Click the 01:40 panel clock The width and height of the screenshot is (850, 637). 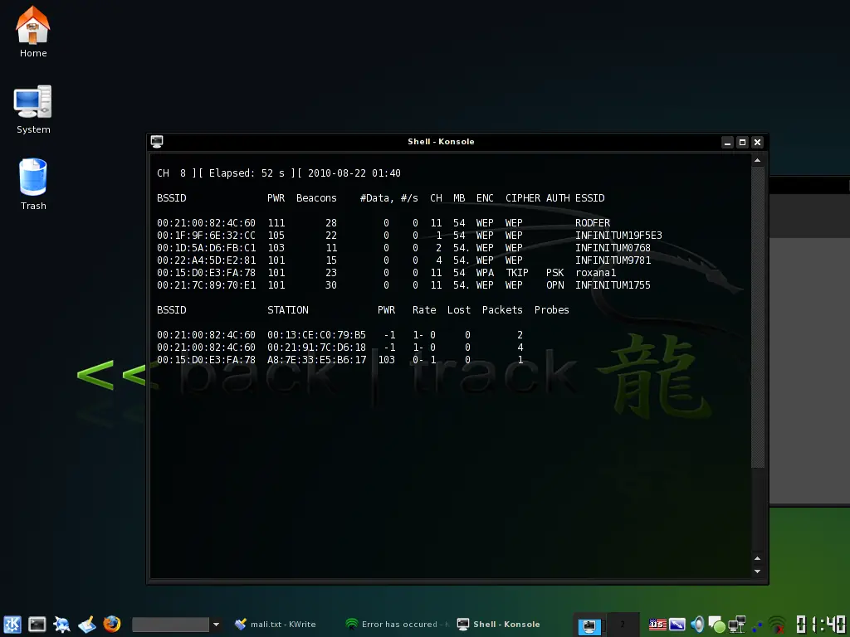[x=821, y=625]
